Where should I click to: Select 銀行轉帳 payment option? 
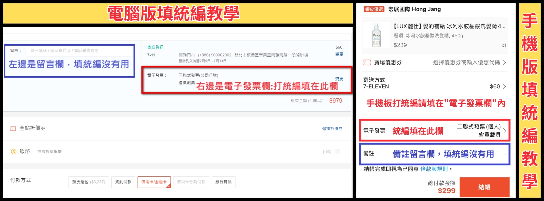[x=223, y=182]
